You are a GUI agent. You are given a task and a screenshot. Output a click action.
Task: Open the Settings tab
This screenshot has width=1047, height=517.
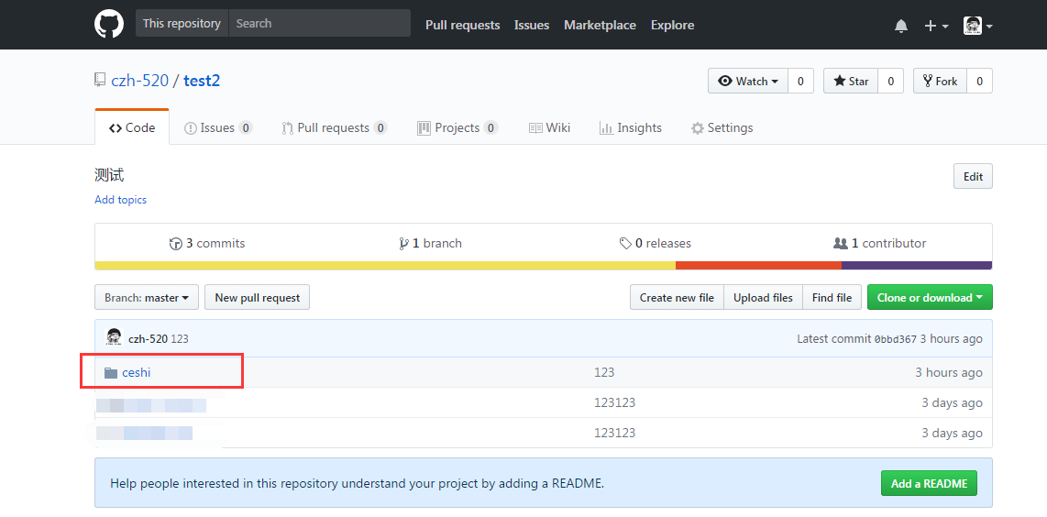[x=722, y=128]
